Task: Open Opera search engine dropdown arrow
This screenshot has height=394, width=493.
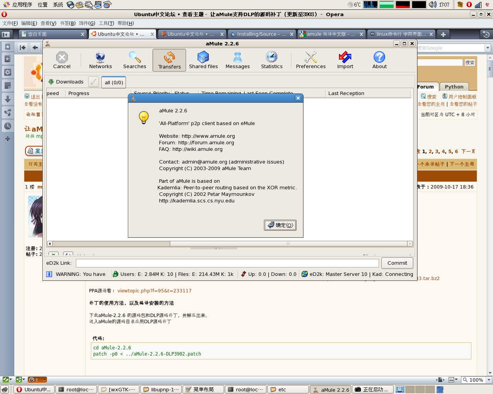Action: tap(488, 48)
